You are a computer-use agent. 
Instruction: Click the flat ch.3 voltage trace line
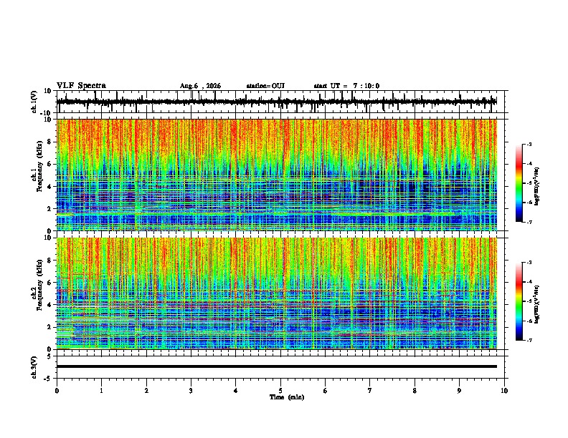coord(277,366)
